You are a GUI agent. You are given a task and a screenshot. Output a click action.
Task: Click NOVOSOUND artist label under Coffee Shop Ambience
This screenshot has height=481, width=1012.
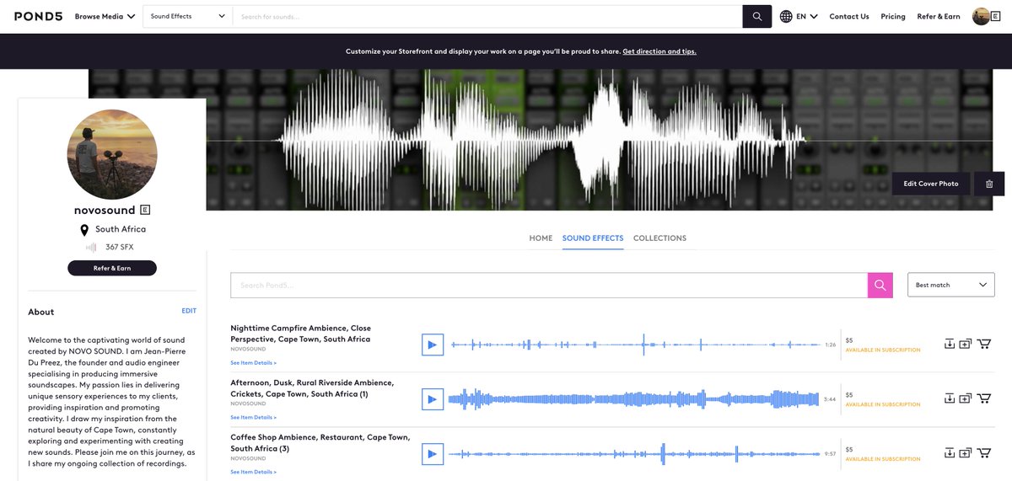pos(248,458)
